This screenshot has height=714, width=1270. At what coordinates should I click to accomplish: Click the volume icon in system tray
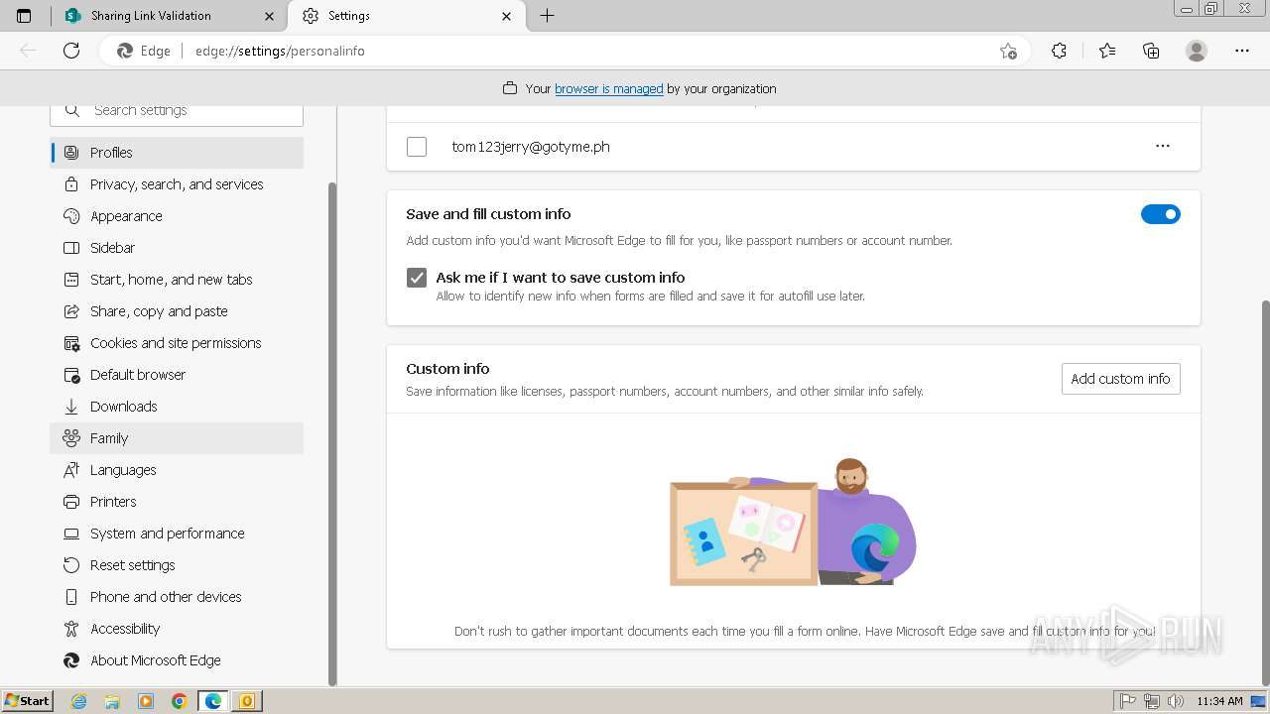(1175, 701)
